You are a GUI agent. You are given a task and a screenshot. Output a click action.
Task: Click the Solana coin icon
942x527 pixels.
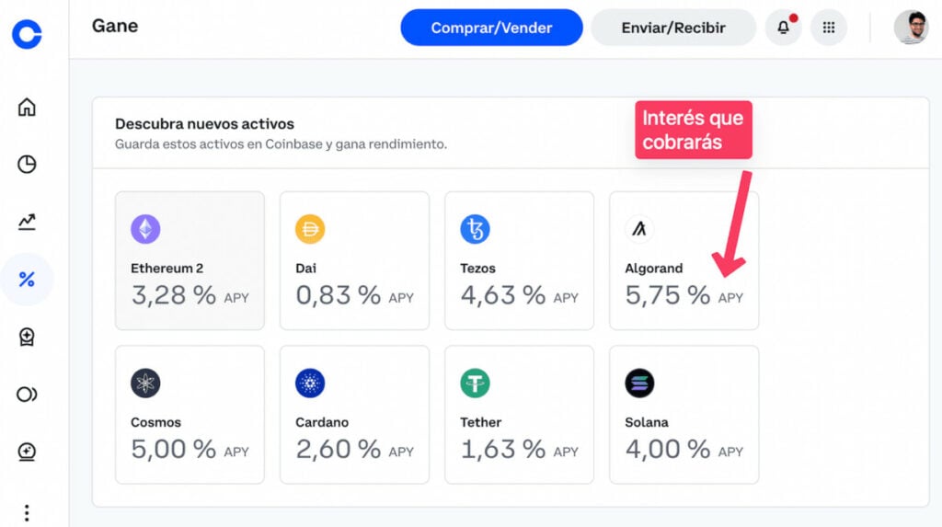(639, 383)
